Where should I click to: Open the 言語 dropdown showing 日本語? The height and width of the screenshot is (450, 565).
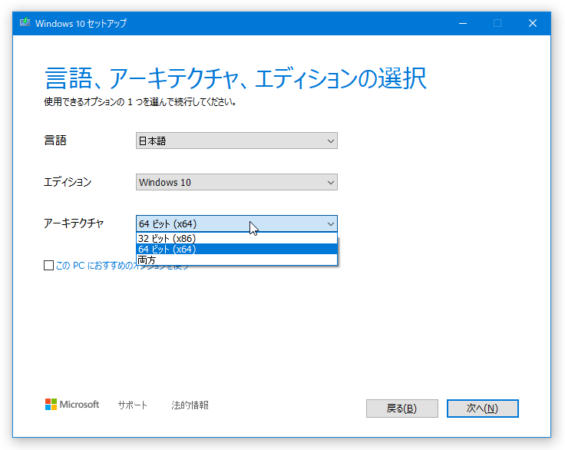coord(236,141)
